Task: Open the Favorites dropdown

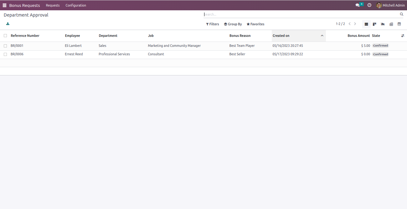Action: pos(255,24)
